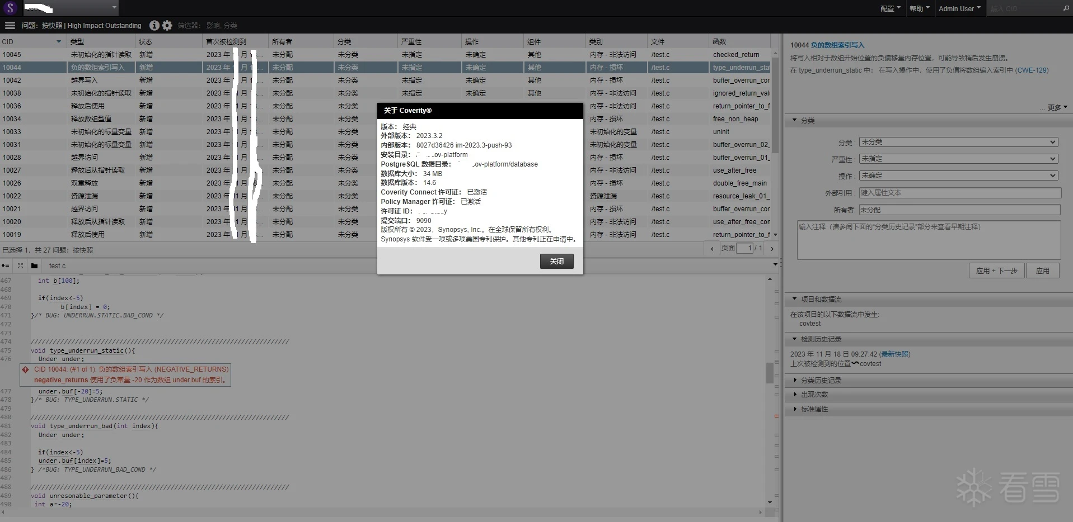Open the 最新快照 latest snapshot link
This screenshot has width=1073, height=522.
[895, 354]
